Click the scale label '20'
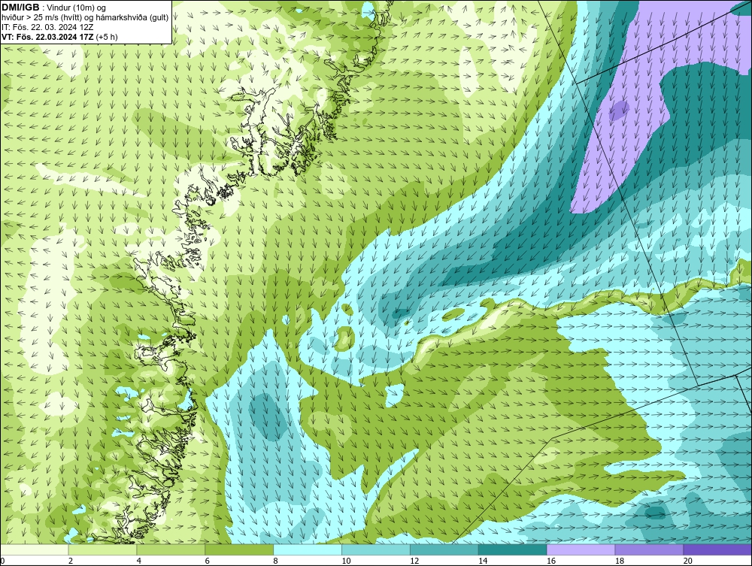This screenshot has height=566, width=752. [688, 561]
